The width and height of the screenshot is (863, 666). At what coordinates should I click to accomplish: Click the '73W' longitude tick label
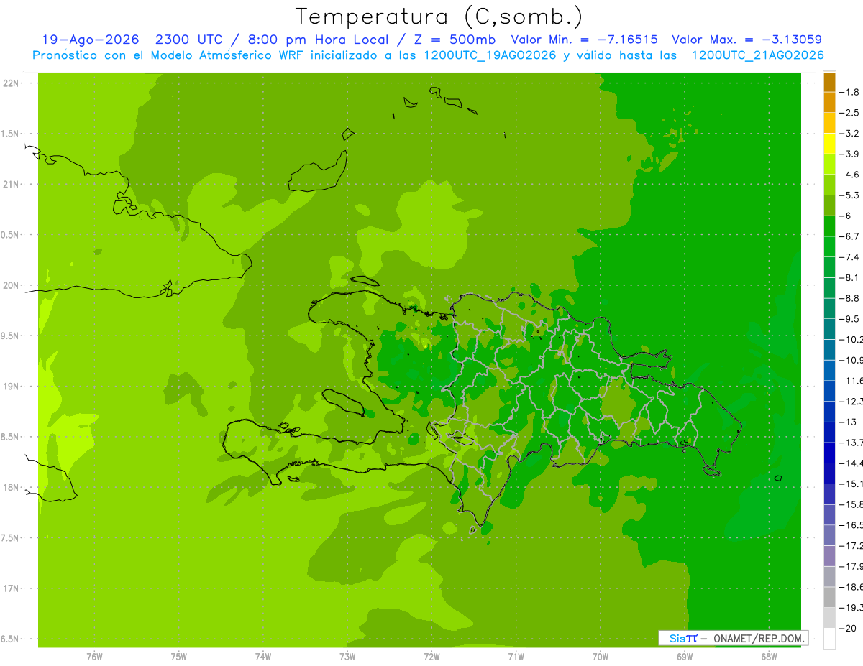click(347, 656)
